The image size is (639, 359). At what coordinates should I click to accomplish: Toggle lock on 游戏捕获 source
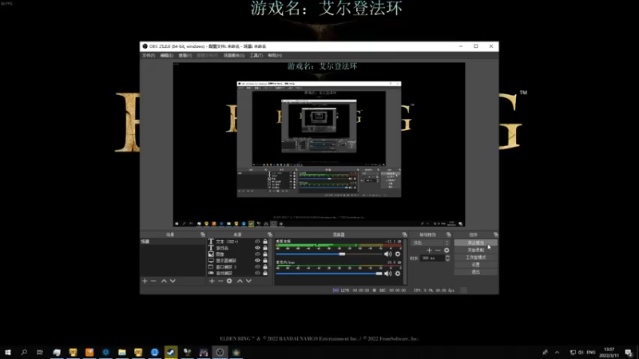265,273
